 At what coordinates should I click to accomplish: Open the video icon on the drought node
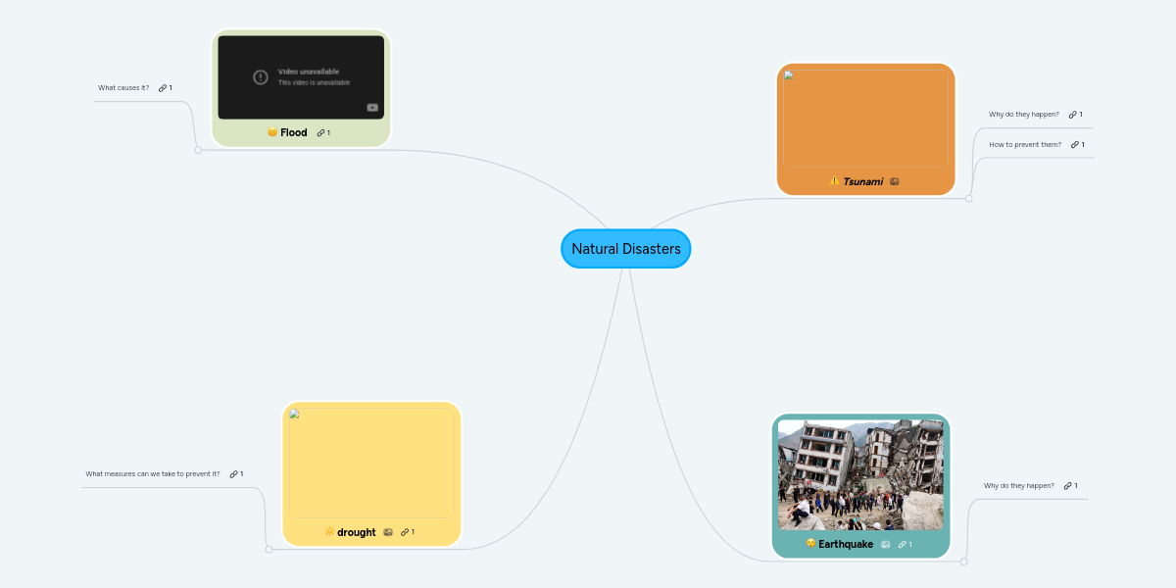(x=388, y=532)
